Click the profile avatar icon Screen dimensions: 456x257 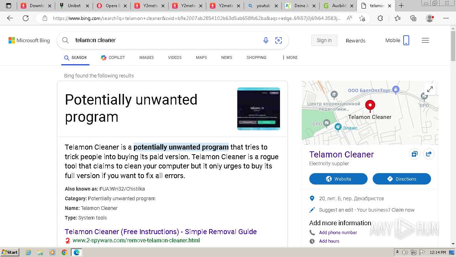[430, 18]
